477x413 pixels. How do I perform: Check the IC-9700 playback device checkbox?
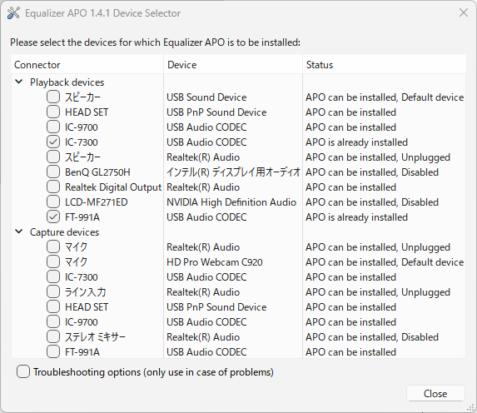(53, 127)
